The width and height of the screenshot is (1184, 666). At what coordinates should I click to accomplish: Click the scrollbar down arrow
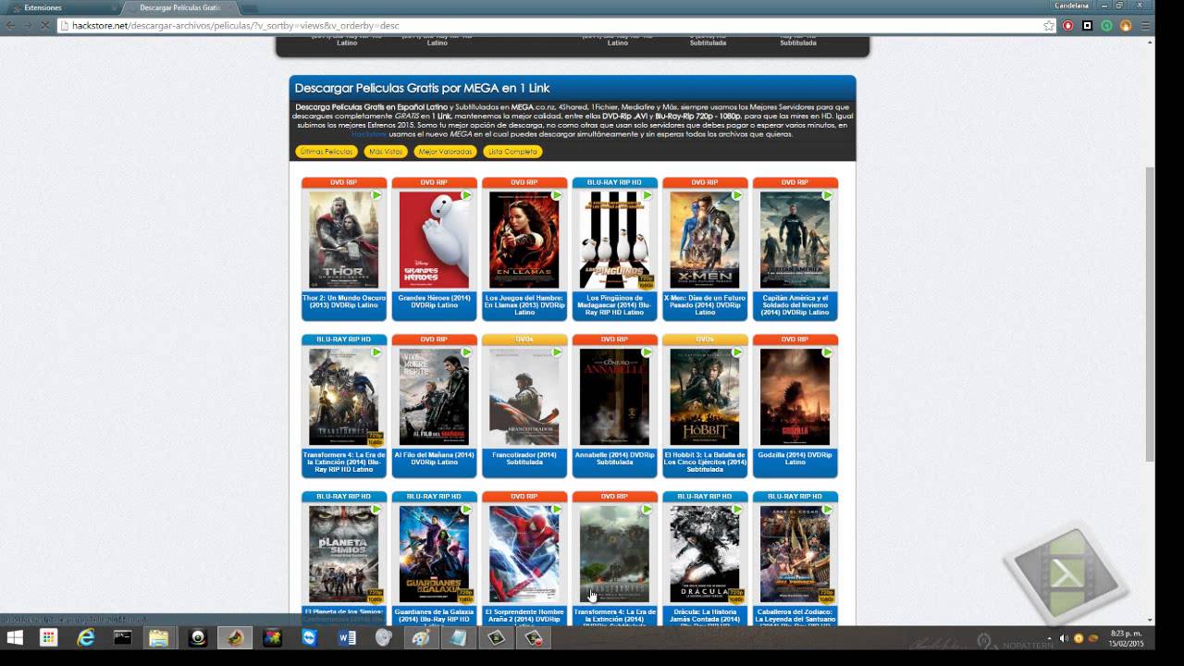pyautogui.click(x=1150, y=621)
